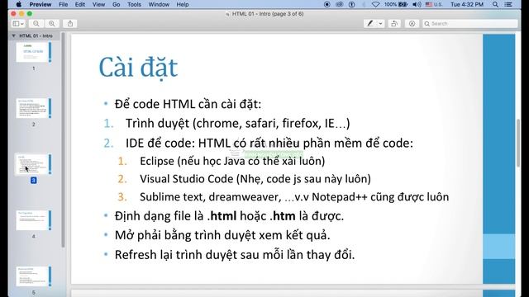The width and height of the screenshot is (529, 297).
Task: Open highlight color dropdown arrow
Action: coord(380,24)
